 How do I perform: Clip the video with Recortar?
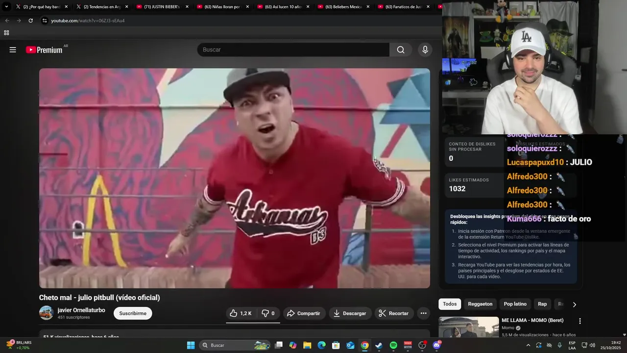tap(394, 313)
